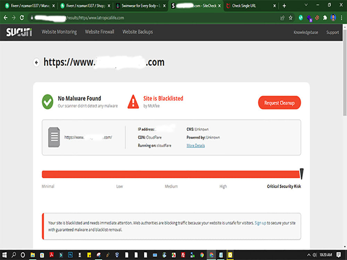347x260 pixels.
Task: Click the Sucuri logo
Action: pyautogui.click(x=19, y=32)
